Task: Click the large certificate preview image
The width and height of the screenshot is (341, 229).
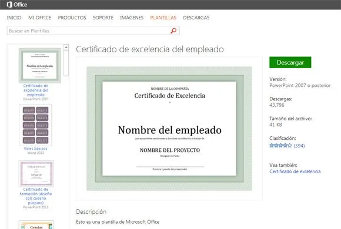Action: pyautogui.click(x=169, y=129)
